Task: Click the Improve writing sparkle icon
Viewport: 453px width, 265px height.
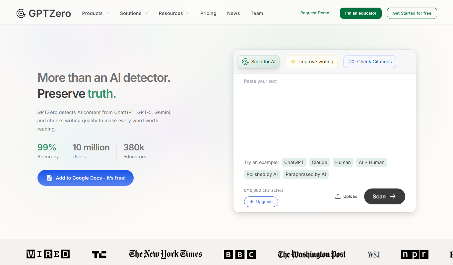Action: [293, 62]
